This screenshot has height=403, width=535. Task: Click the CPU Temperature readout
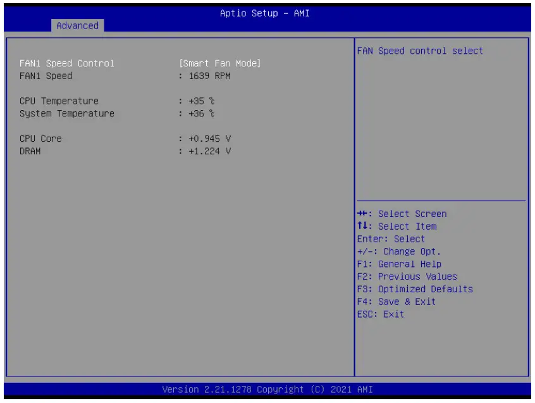point(64,101)
